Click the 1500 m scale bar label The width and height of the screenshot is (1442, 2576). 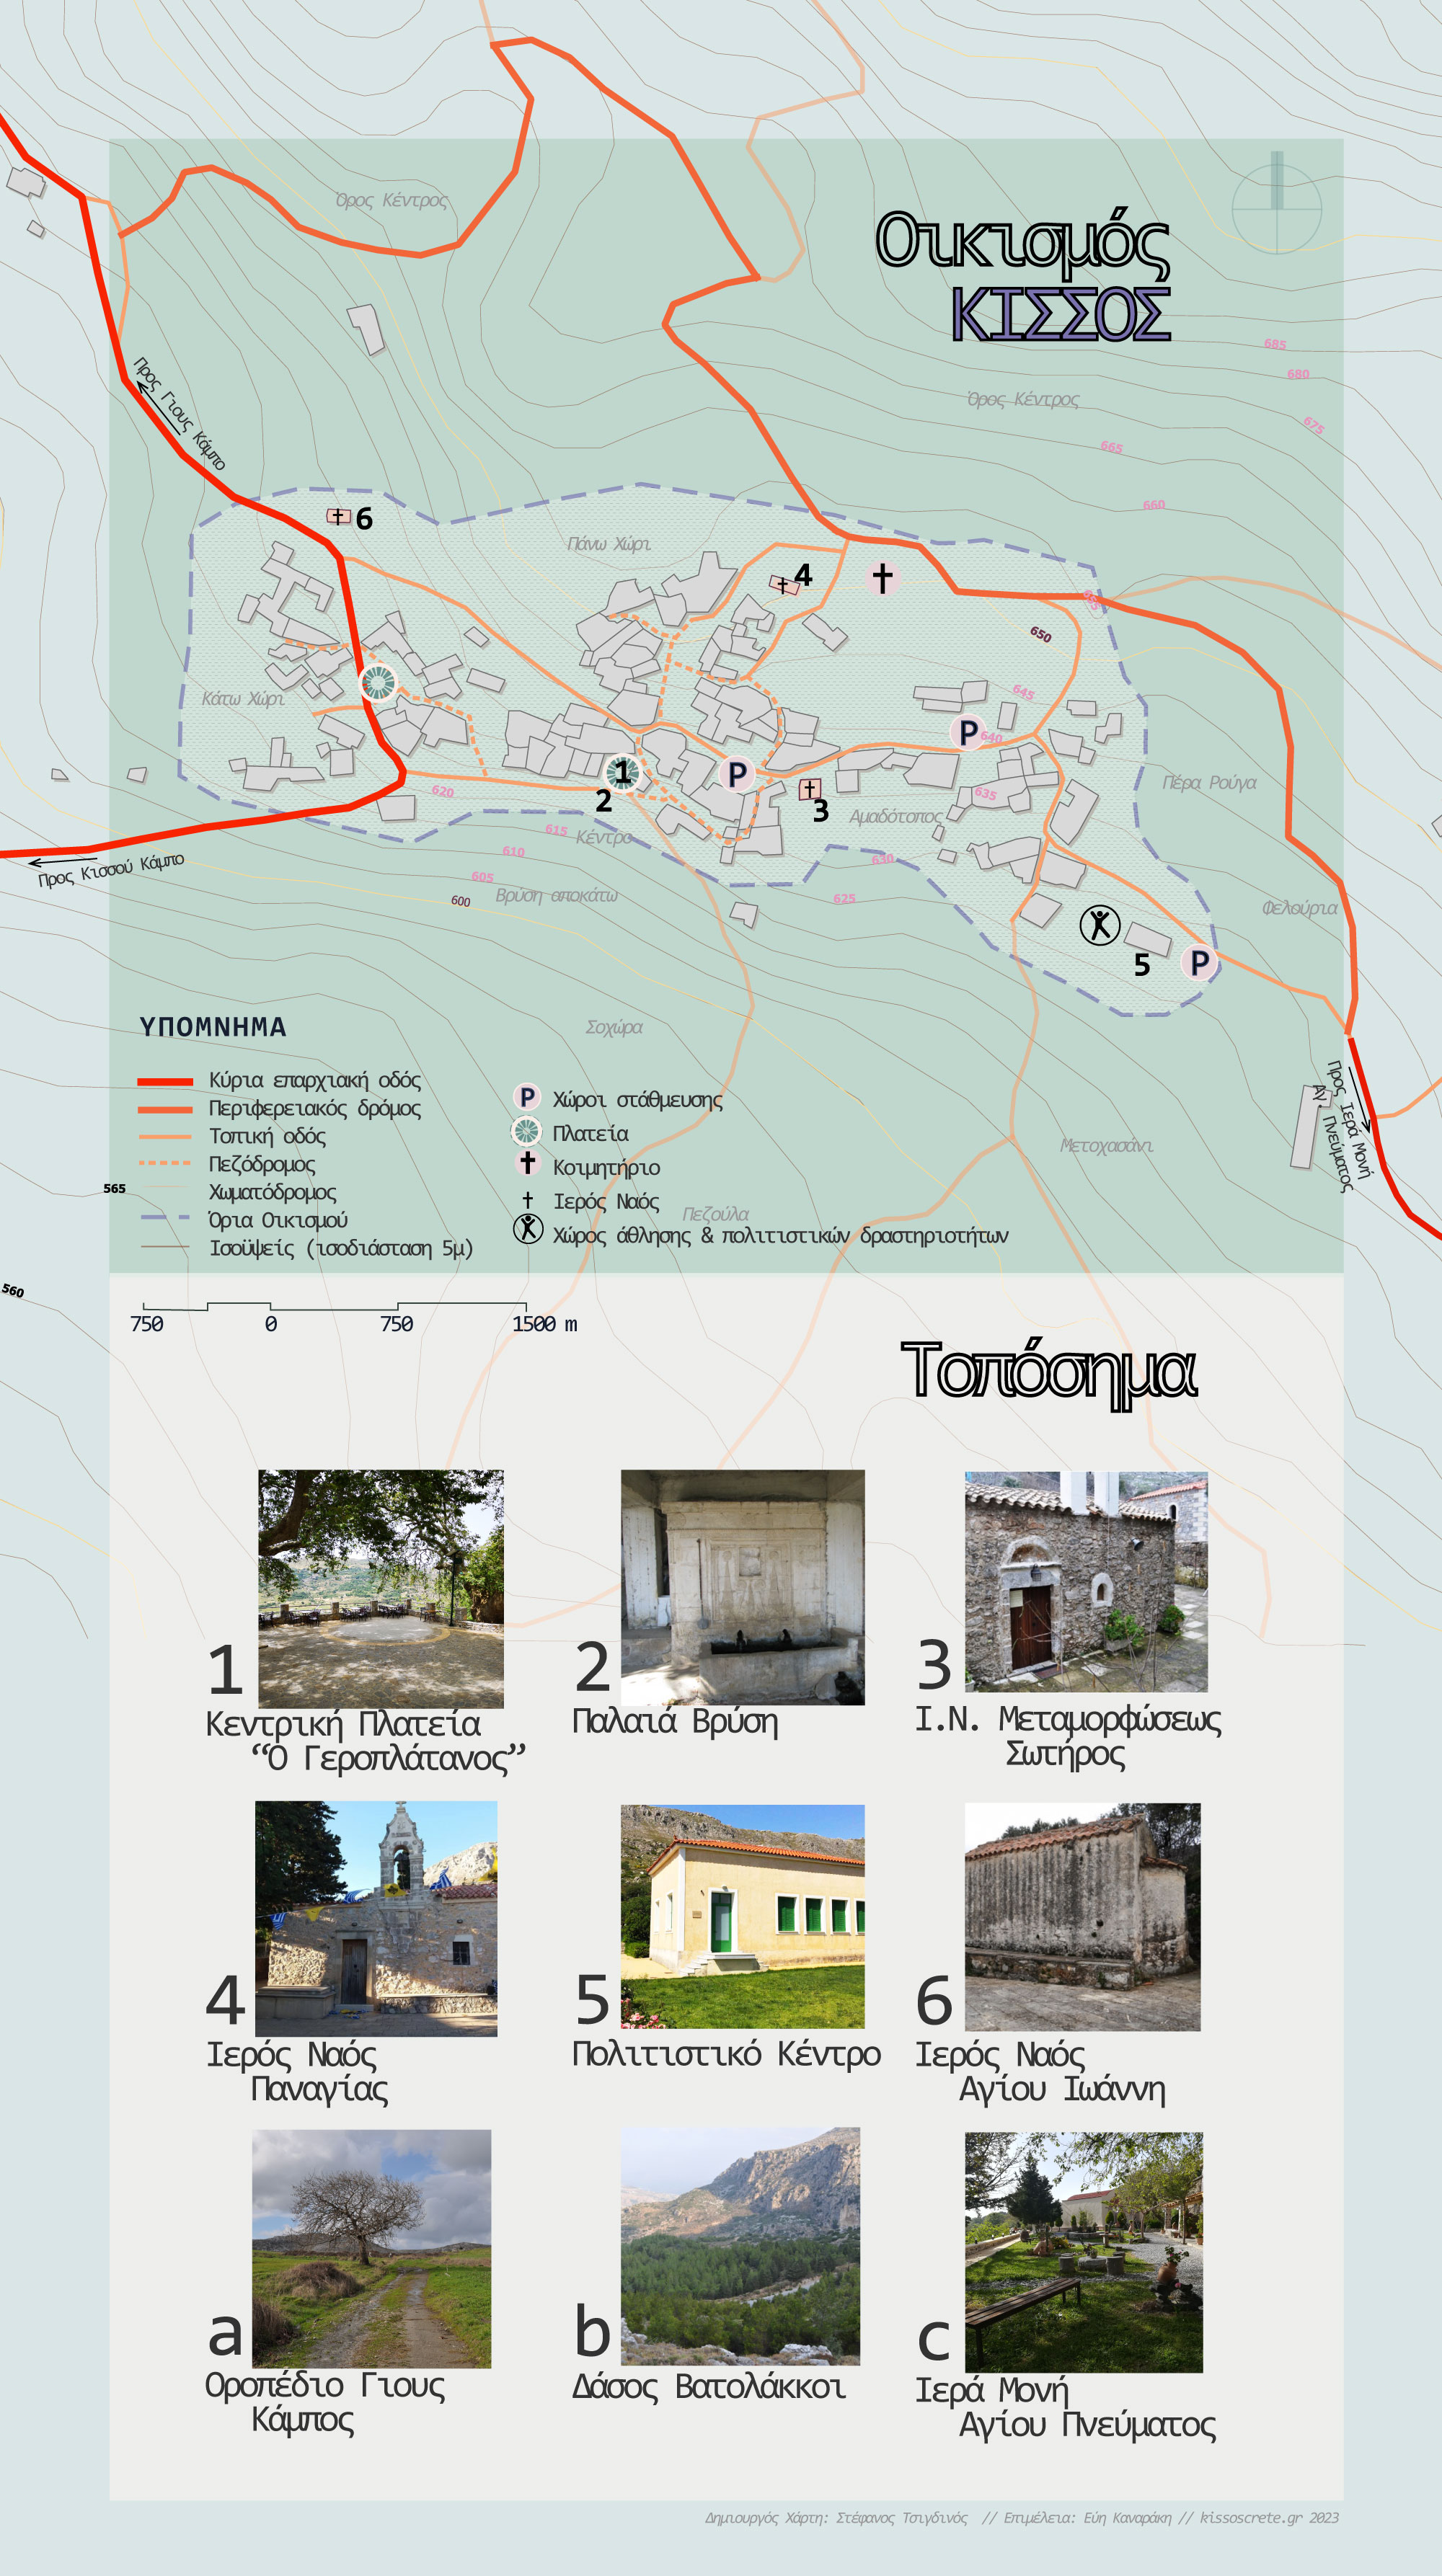click(x=544, y=1324)
